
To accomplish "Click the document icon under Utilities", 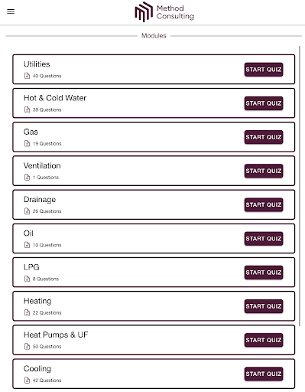I will click(x=27, y=76).
